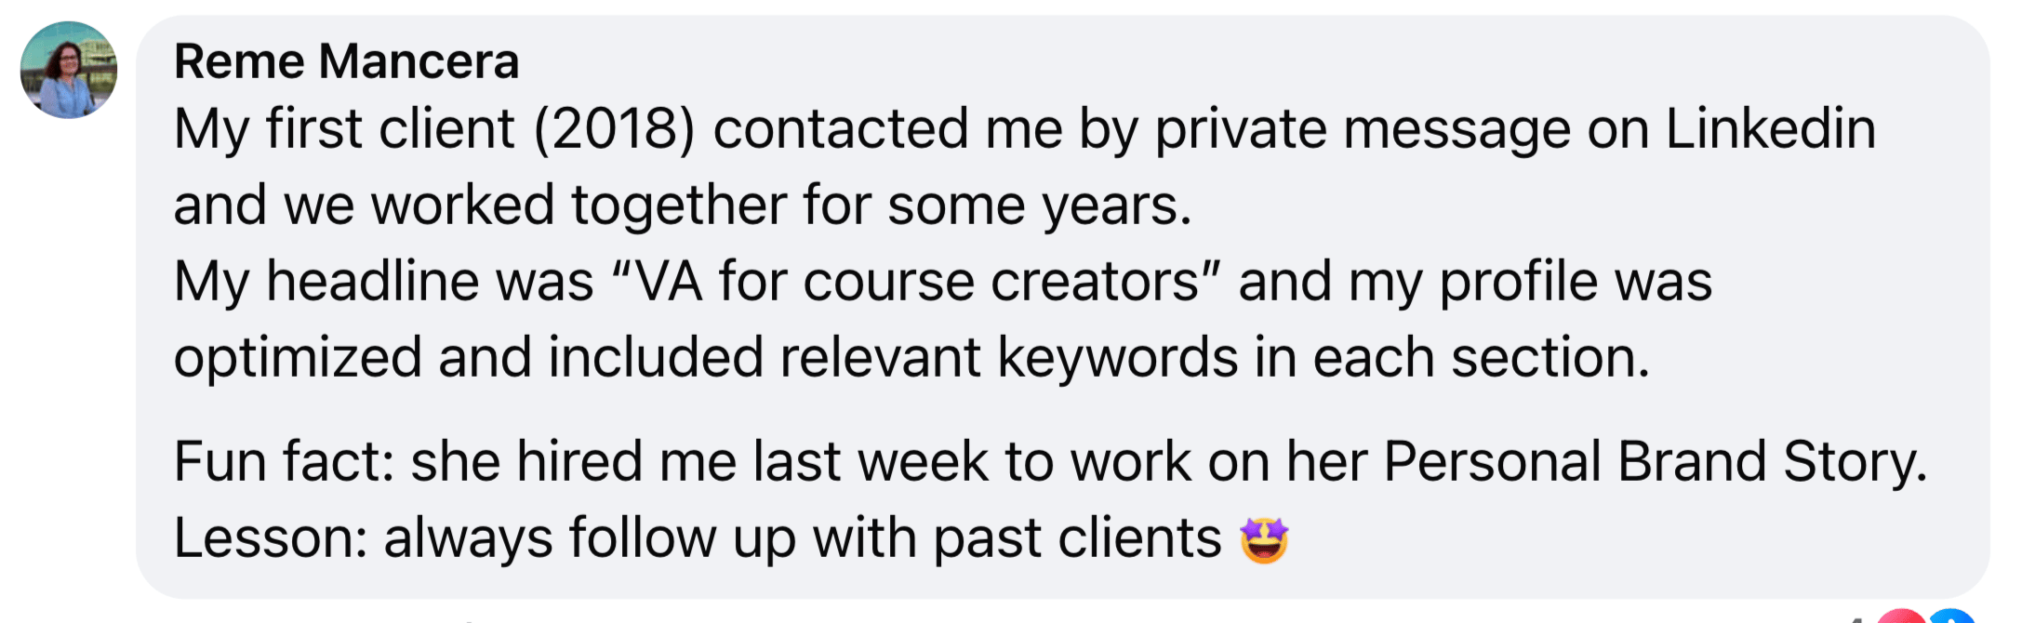Click the "Fun fact:" text
Image resolution: width=2035 pixels, height=623 pixels.
click(x=285, y=461)
